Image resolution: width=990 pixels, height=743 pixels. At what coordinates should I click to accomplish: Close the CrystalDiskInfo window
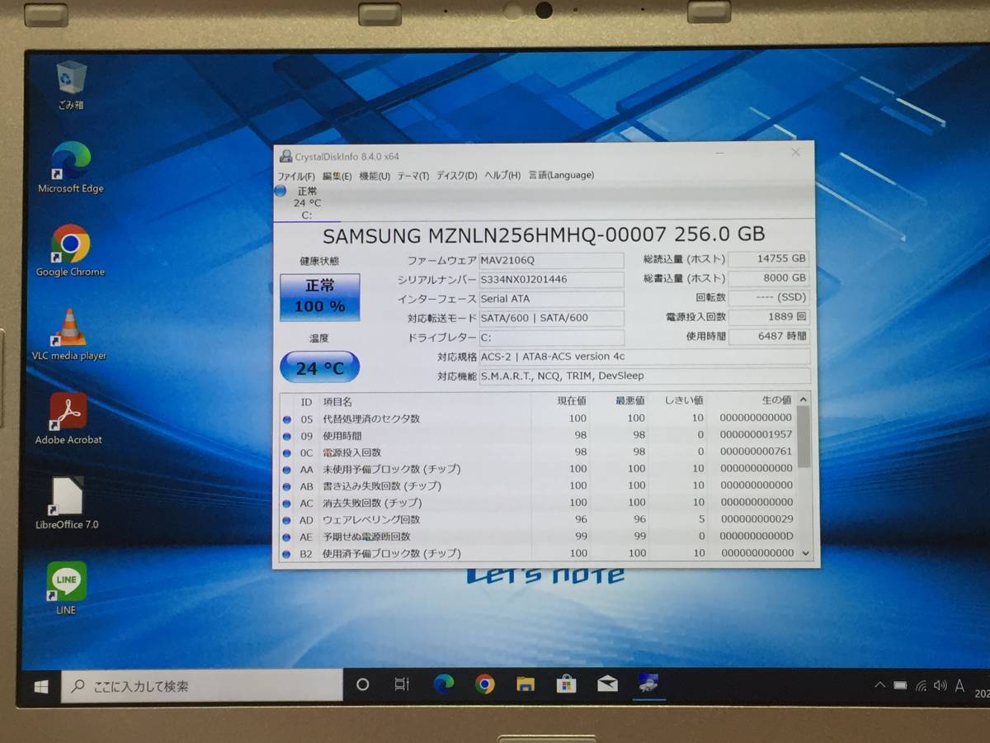(x=795, y=153)
